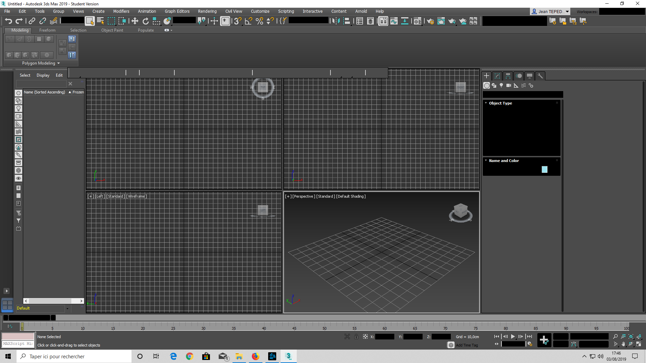
Task: Click the Undo arrow icon
Action: (8, 21)
